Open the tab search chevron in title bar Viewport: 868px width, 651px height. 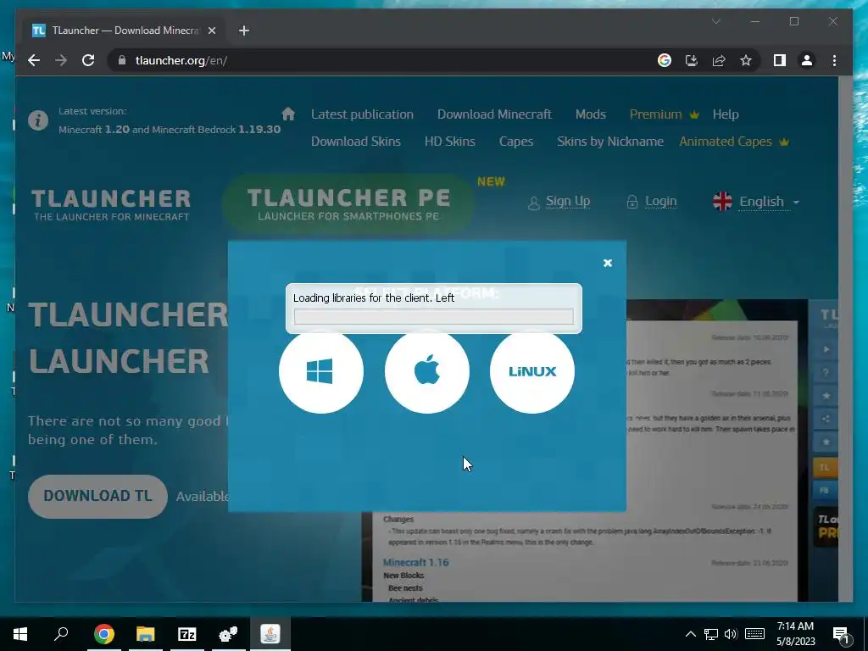[715, 21]
